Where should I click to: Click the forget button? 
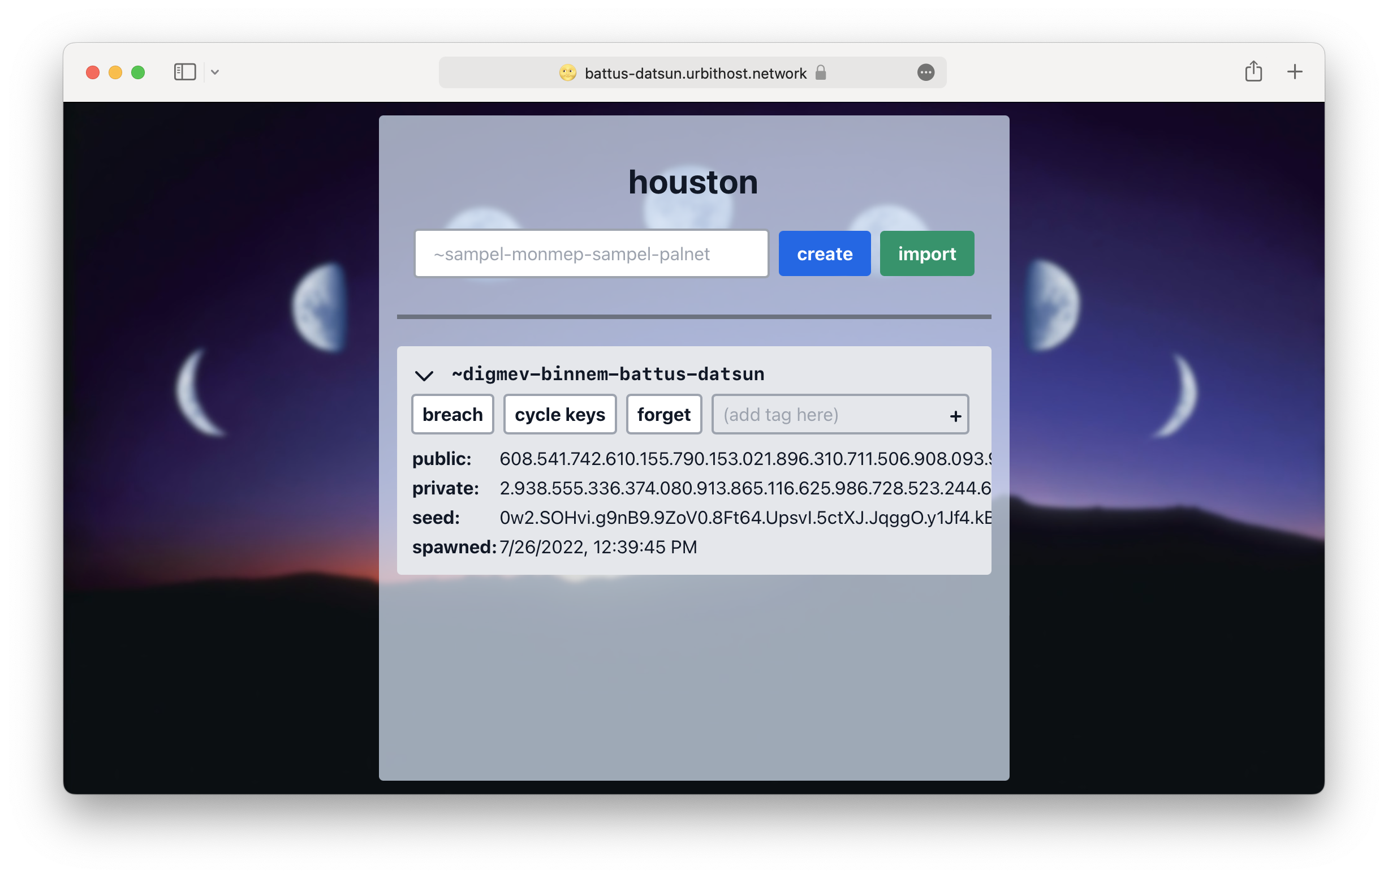click(x=663, y=415)
